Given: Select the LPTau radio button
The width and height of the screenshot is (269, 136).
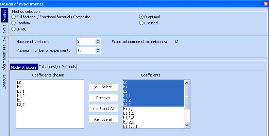Looking at the screenshot, I should (14, 29).
